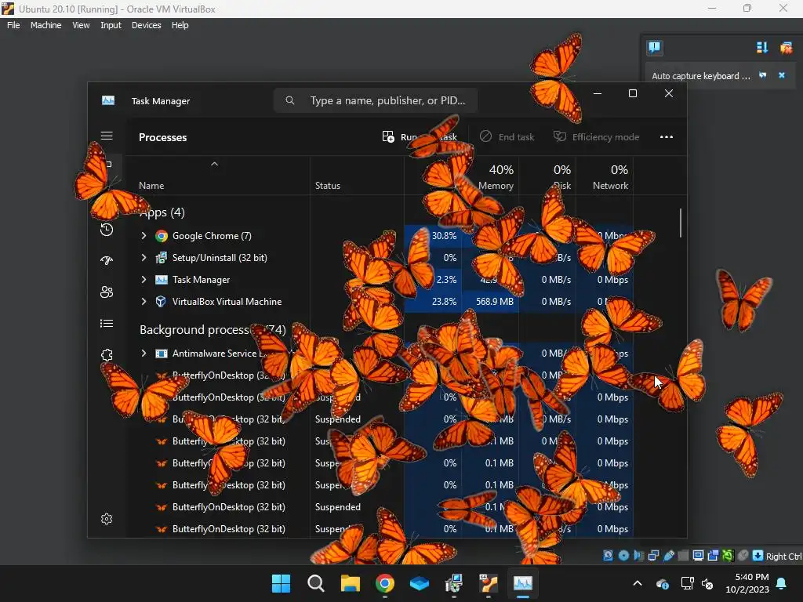Click VirtualBox audio status icon
803x602 pixels.
638,556
